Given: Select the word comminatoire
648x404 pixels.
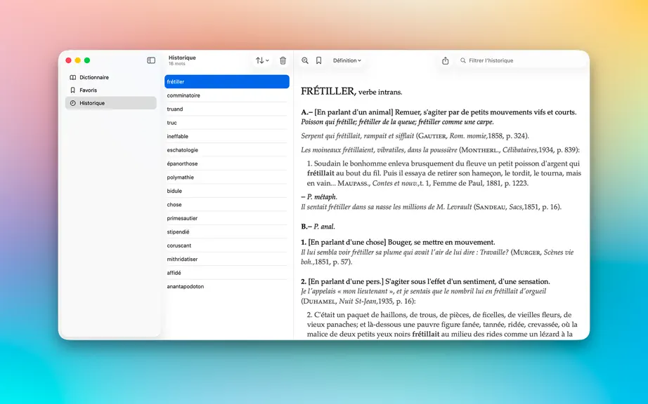Looking at the screenshot, I should tap(227, 95).
